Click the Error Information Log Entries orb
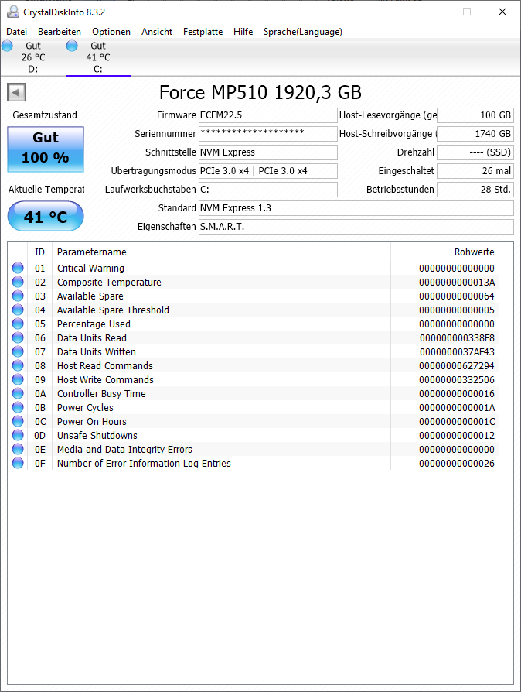This screenshot has width=521, height=692. click(18, 463)
